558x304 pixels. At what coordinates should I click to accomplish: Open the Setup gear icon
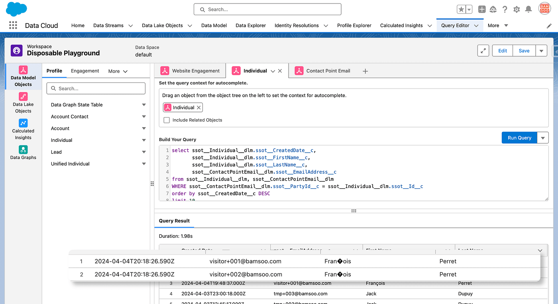pos(517,9)
